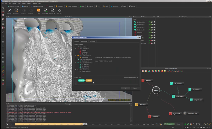Open the Daemons shelf tab

click(x=50, y=6)
